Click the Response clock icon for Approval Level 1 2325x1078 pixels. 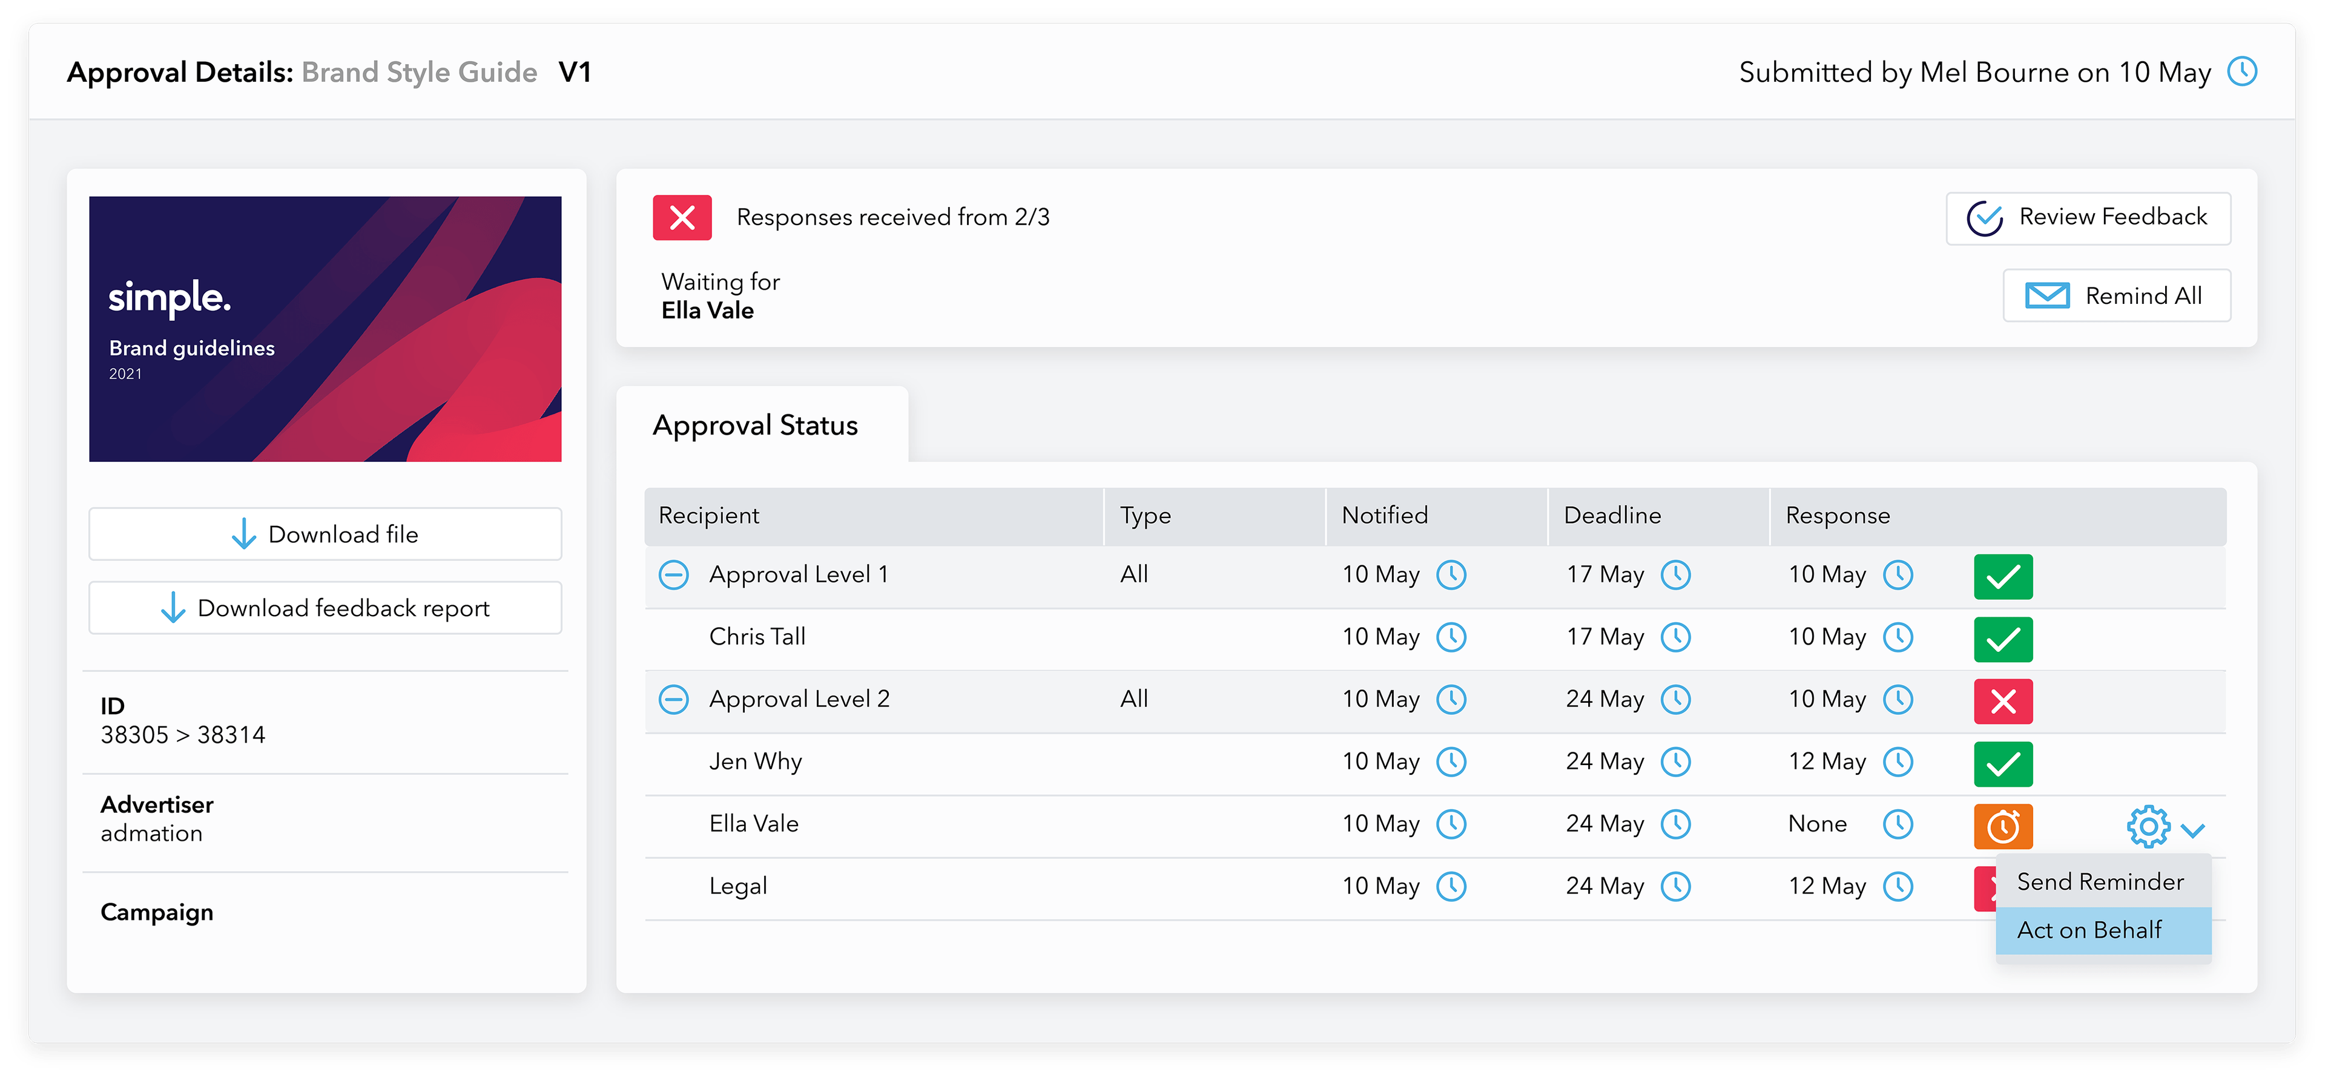1898,574
